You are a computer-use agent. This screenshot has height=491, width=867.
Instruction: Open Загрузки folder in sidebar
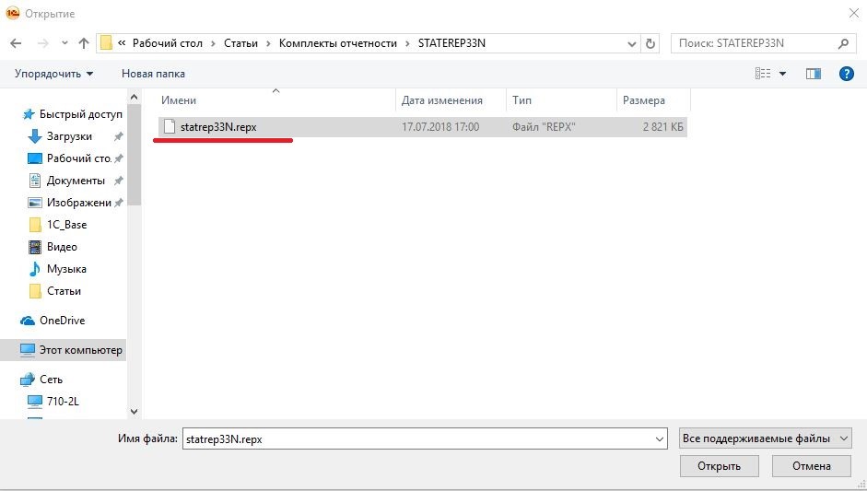point(69,136)
